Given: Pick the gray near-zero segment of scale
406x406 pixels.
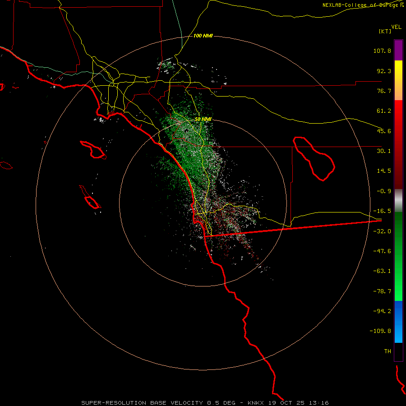Looking at the screenshot, I should point(398,201).
